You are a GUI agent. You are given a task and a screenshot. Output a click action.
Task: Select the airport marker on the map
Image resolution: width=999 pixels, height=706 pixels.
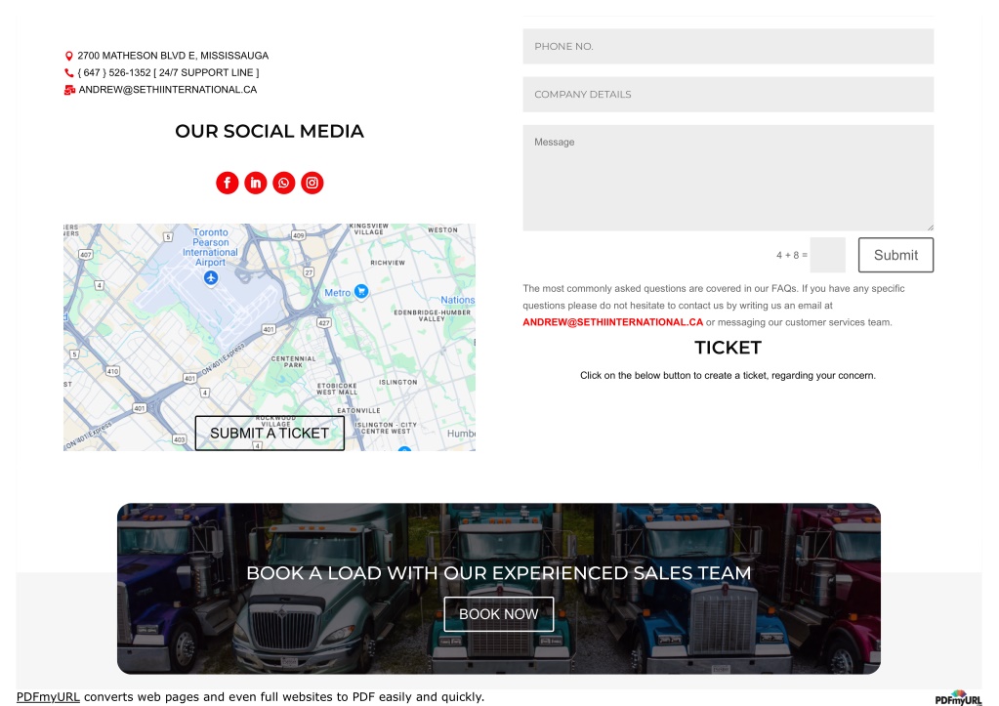click(211, 278)
